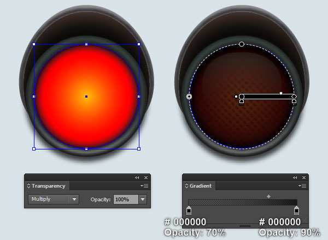Click the on-canvas gradient annotator midpoint square

(281, 93)
